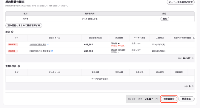This screenshot has width=200, height=108.
Task: Open help icon next to 返還と支払 heading
Action: (19, 66)
